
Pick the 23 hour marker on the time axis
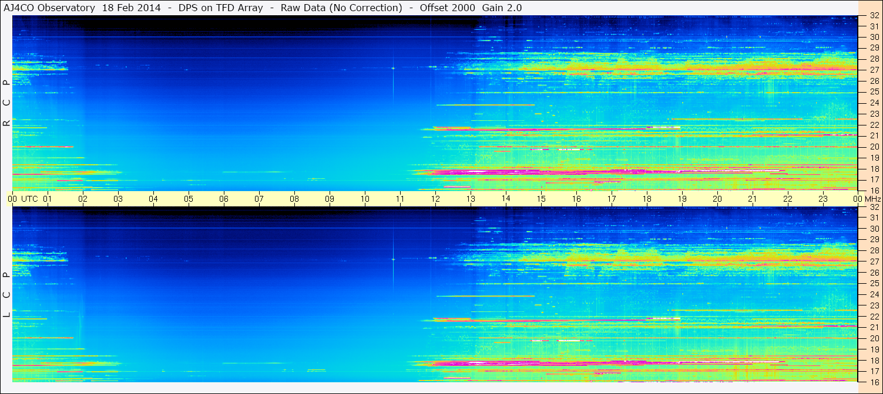(x=823, y=199)
